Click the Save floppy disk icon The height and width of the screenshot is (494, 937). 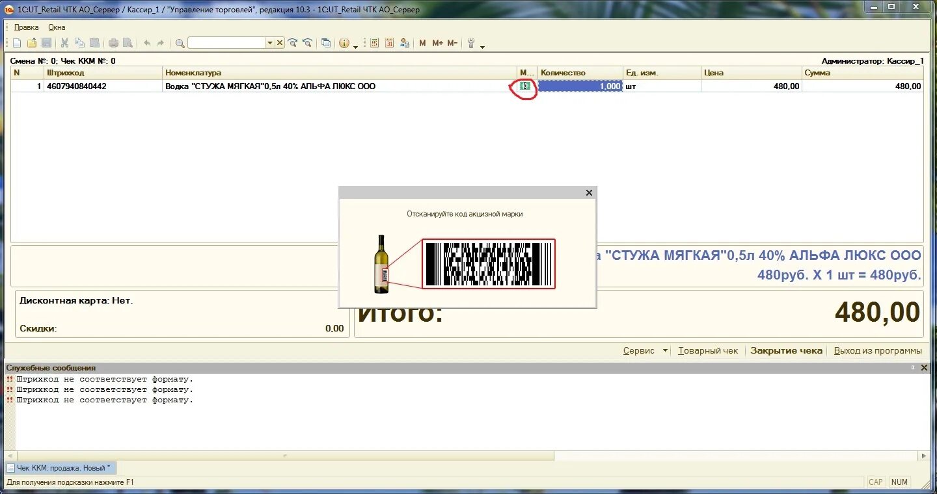pos(46,43)
